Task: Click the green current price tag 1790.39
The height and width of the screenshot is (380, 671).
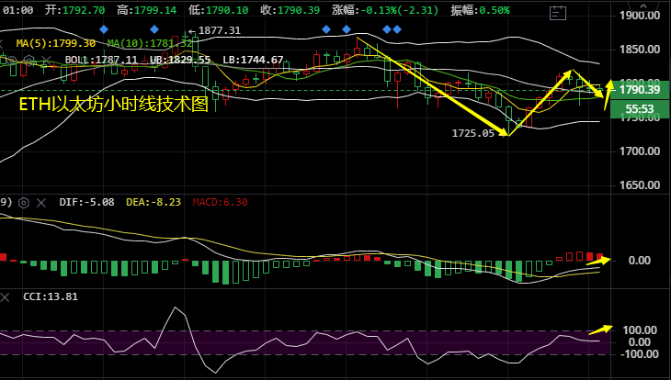Action: pyautogui.click(x=641, y=89)
